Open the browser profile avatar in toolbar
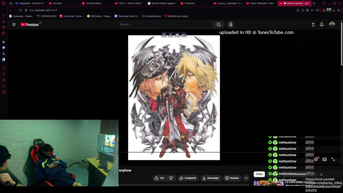This screenshot has width=343, height=193. [x=329, y=10]
